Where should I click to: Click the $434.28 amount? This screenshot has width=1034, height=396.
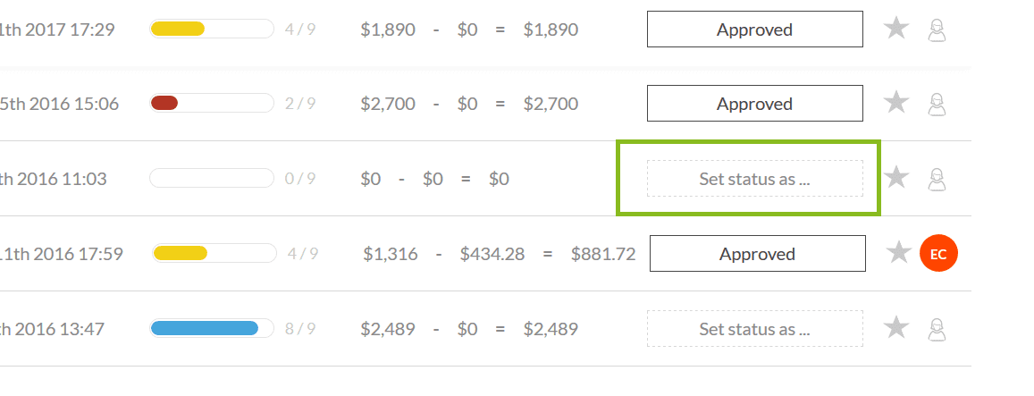pos(492,254)
